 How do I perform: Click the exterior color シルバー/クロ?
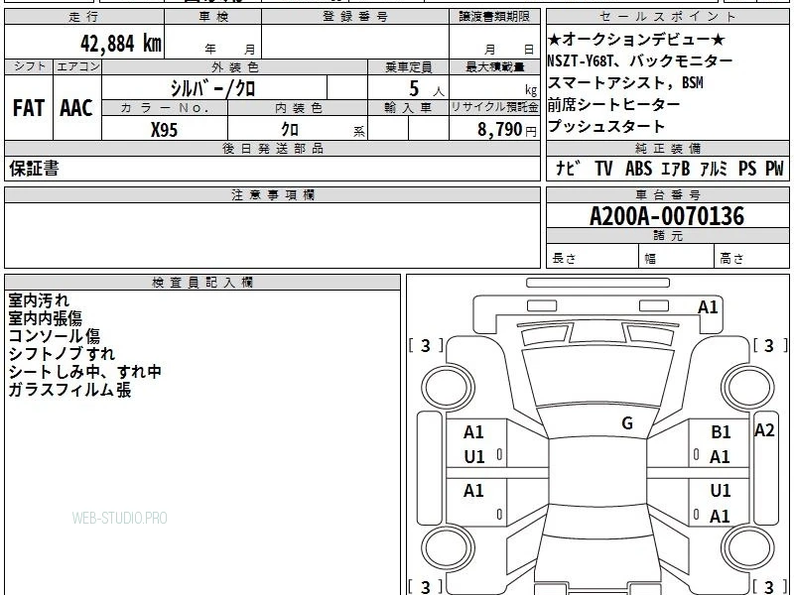tap(213, 88)
